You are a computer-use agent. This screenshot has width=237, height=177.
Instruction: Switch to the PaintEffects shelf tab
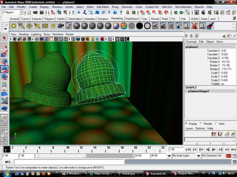(132, 19)
